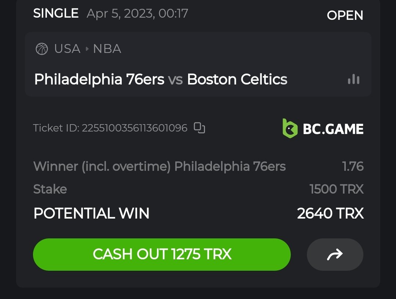The height and width of the screenshot is (299, 396).
Task: Click the 2640 TRX potential win amount
Action: [x=330, y=213]
